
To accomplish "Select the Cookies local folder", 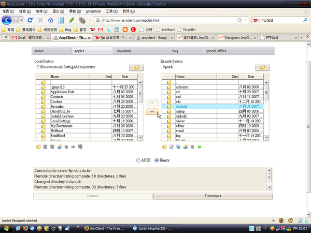I will [x=87, y=101].
